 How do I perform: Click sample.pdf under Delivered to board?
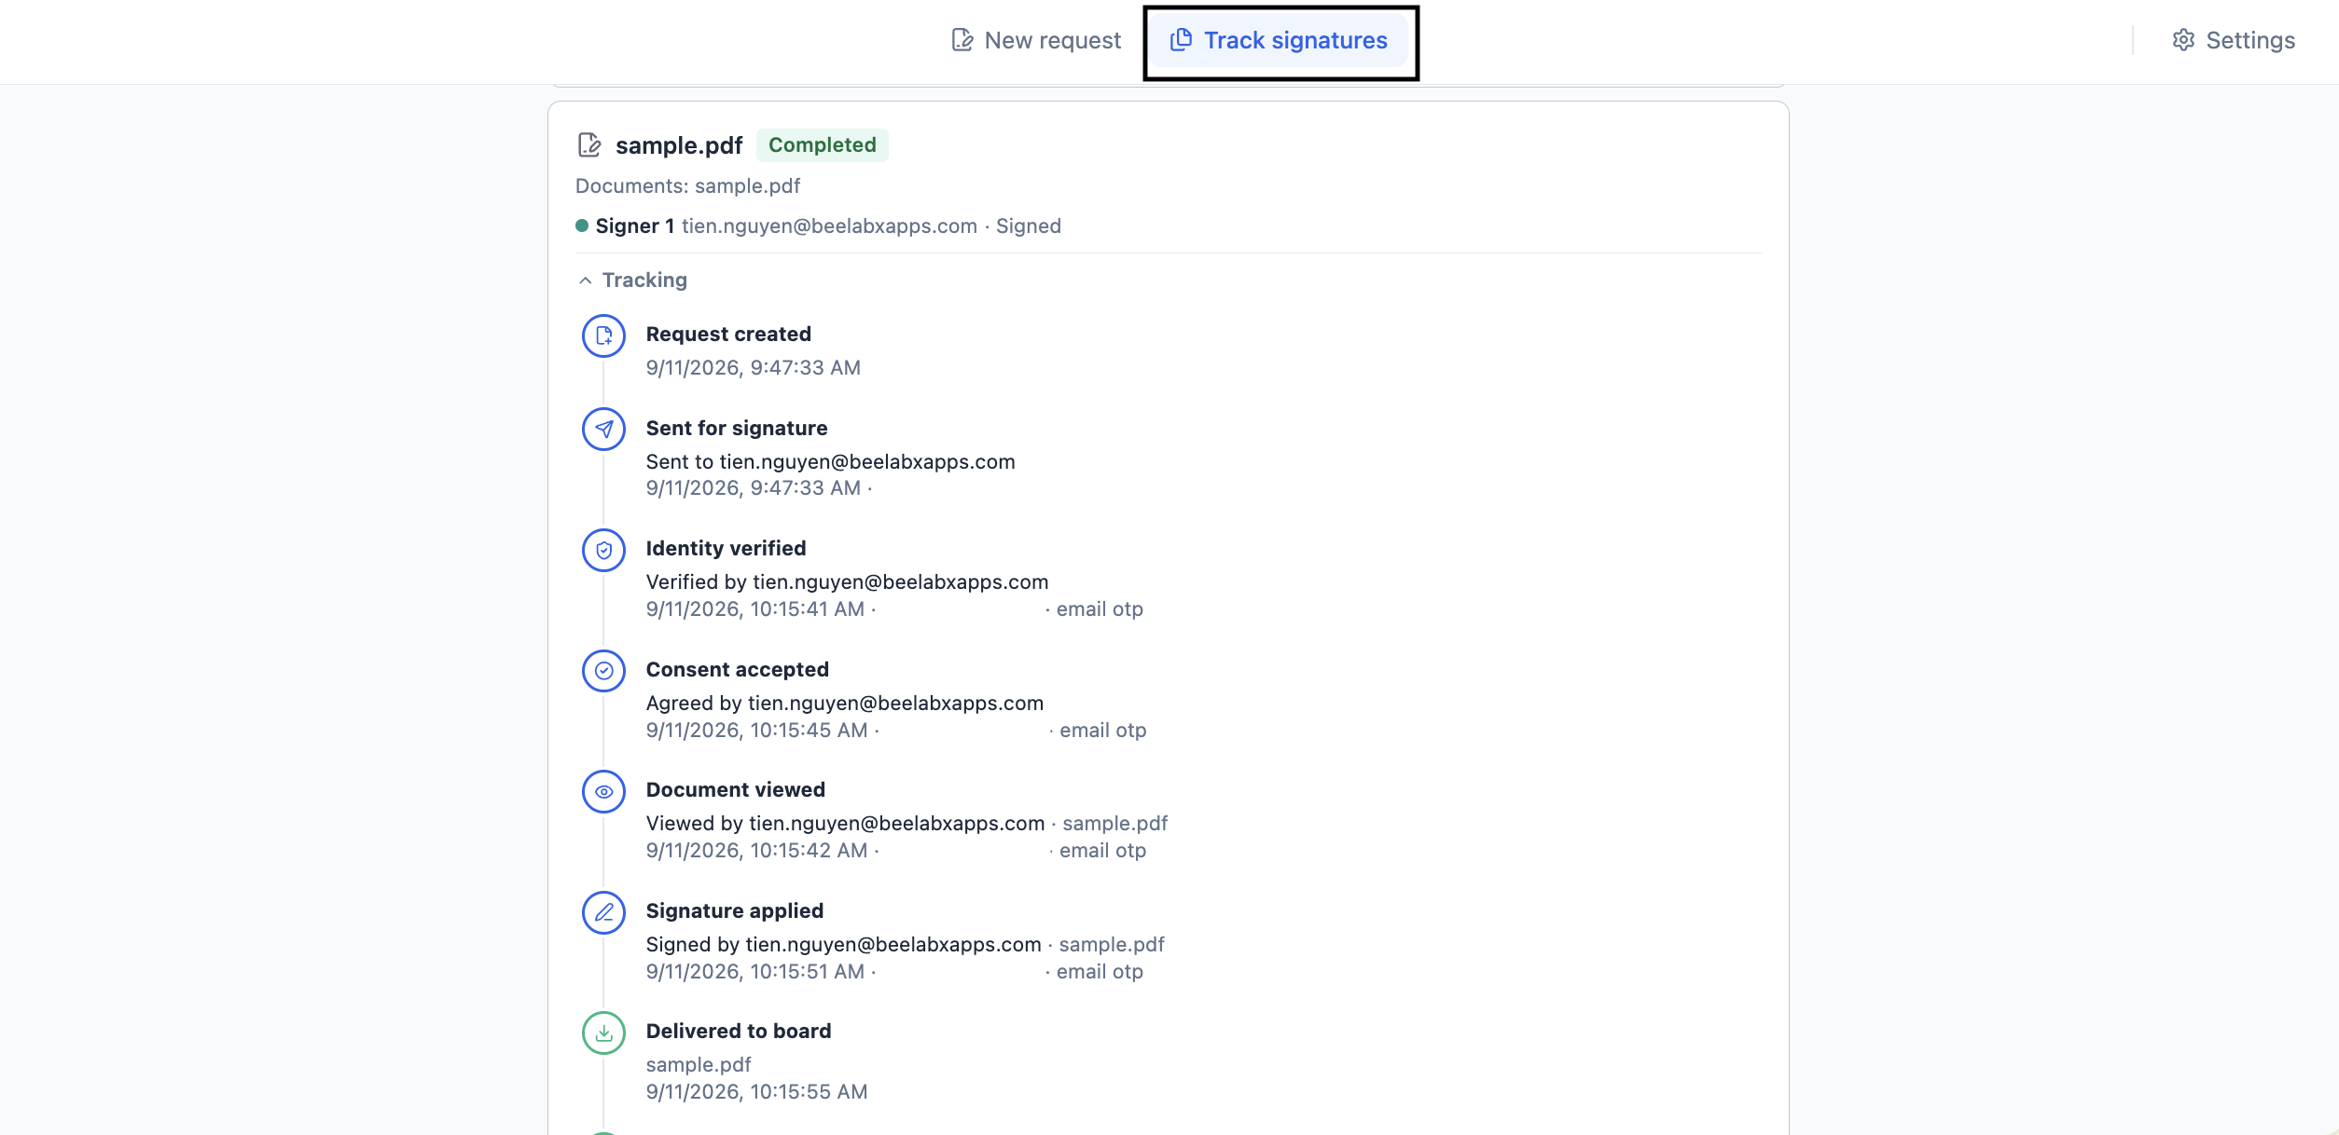coord(699,1065)
